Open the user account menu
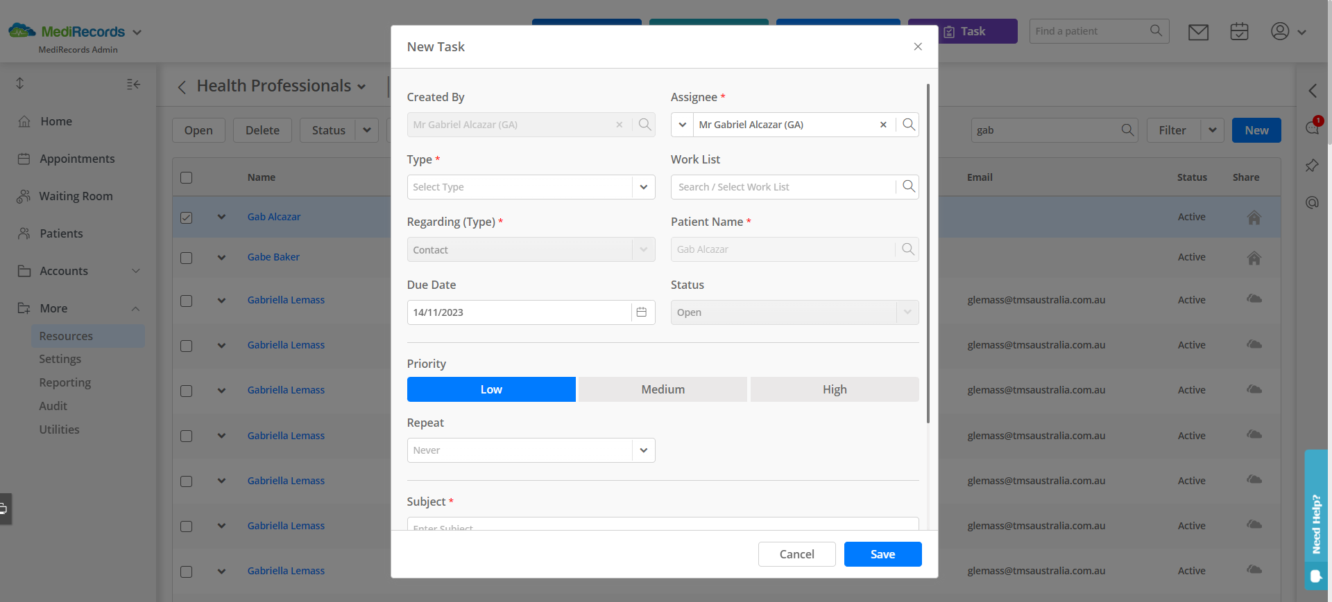The height and width of the screenshot is (602, 1332). click(1288, 31)
